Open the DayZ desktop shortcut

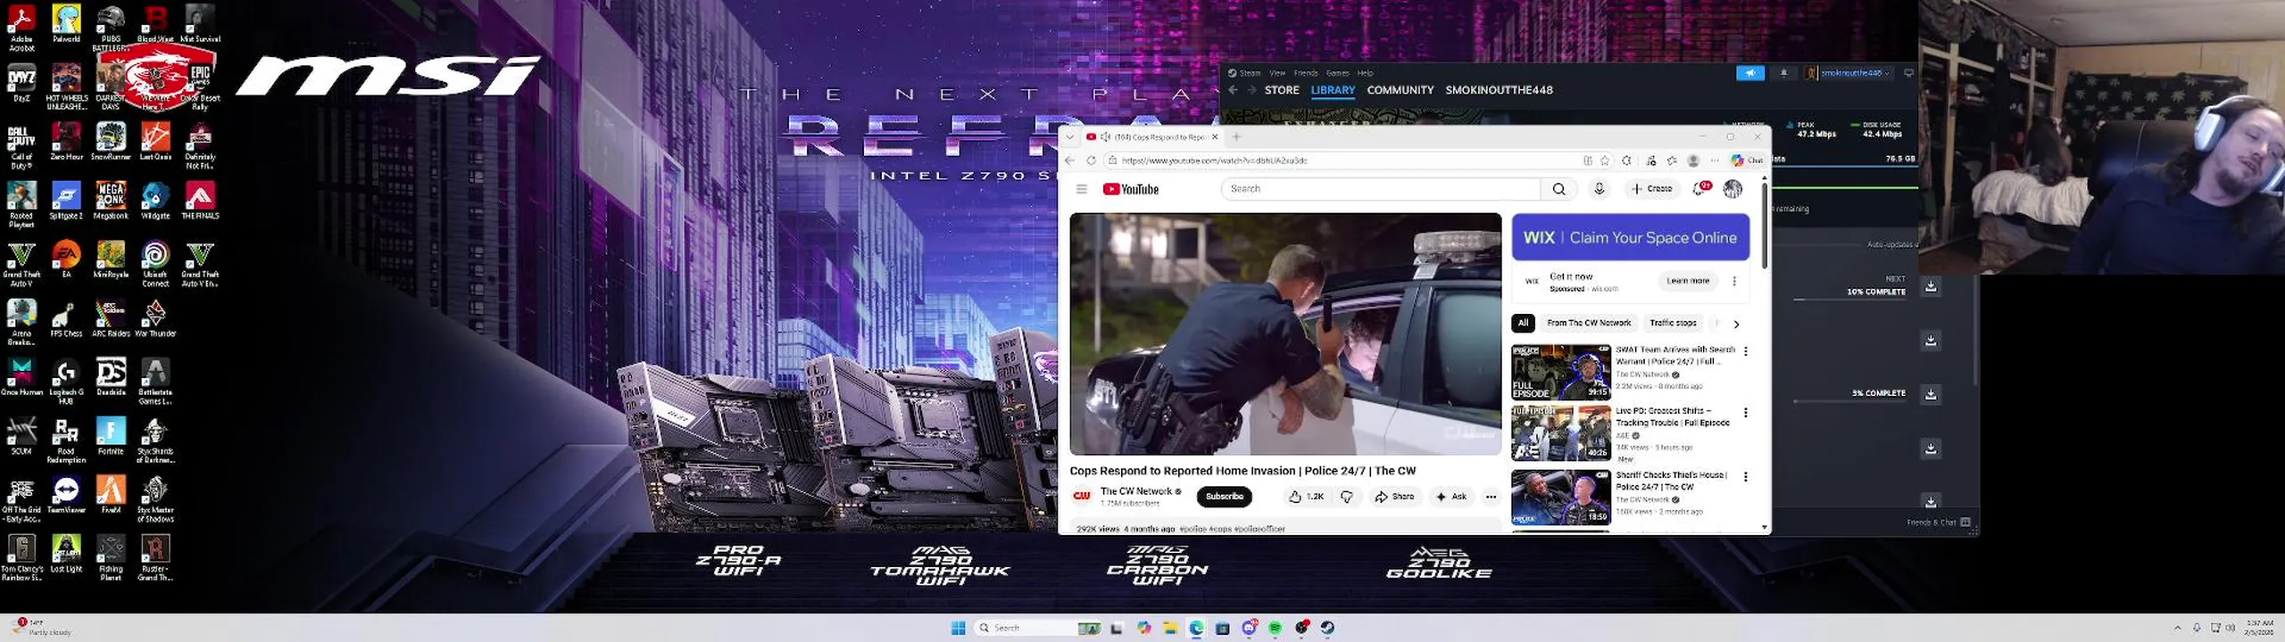point(21,84)
